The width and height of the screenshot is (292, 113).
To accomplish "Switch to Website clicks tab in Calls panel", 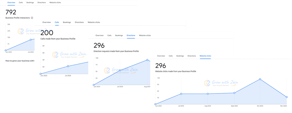I will click(94, 22).
